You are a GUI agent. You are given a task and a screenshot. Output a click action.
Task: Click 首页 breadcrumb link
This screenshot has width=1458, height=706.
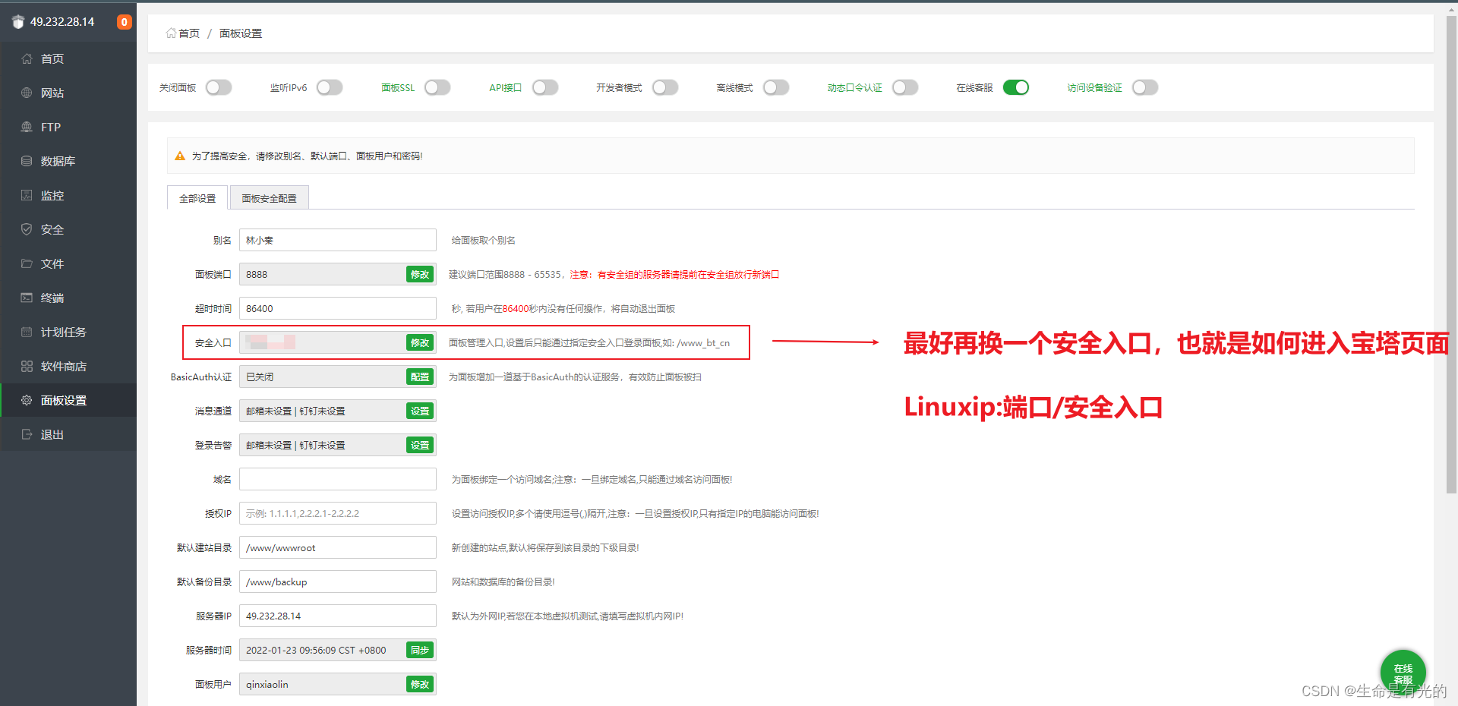point(189,33)
